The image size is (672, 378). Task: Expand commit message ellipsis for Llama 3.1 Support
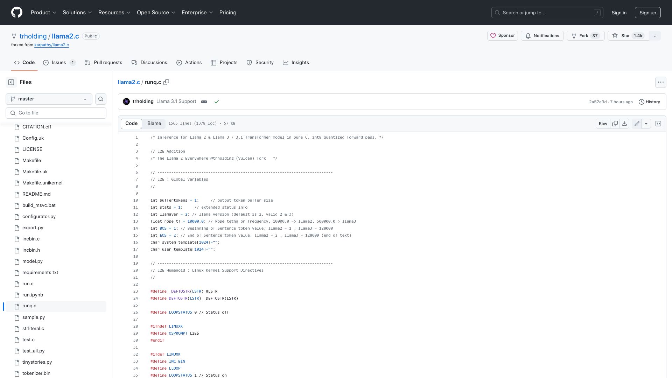(204, 102)
